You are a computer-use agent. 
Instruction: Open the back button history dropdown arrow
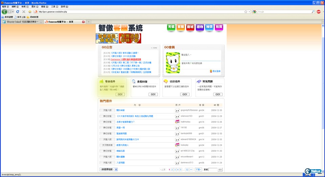[x=13, y=12]
